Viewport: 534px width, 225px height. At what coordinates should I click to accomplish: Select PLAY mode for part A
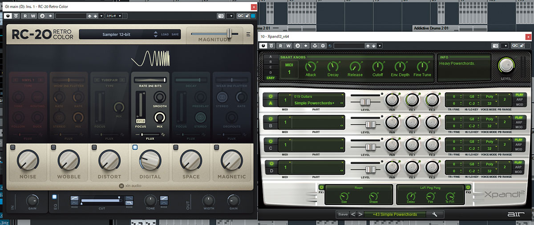click(519, 95)
